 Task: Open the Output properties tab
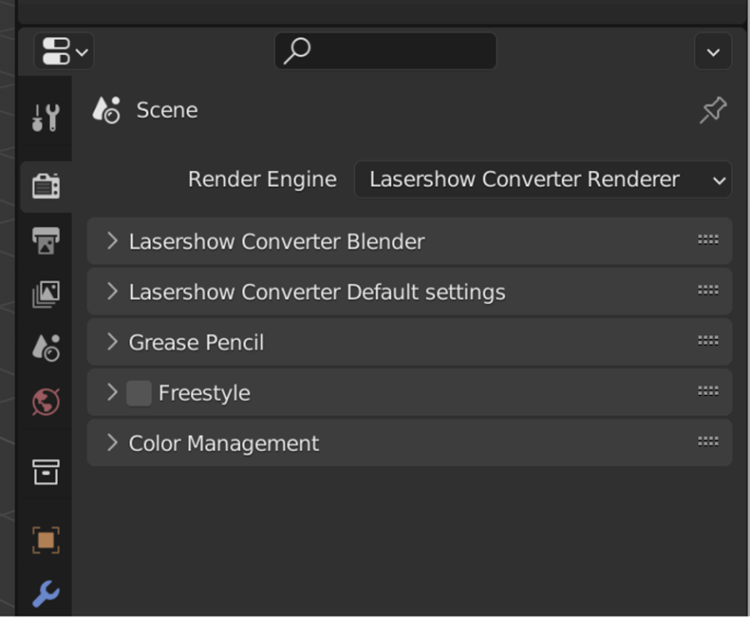coord(46,240)
